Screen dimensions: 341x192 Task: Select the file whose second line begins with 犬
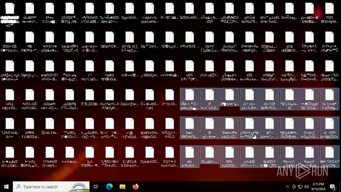(x=90, y=157)
